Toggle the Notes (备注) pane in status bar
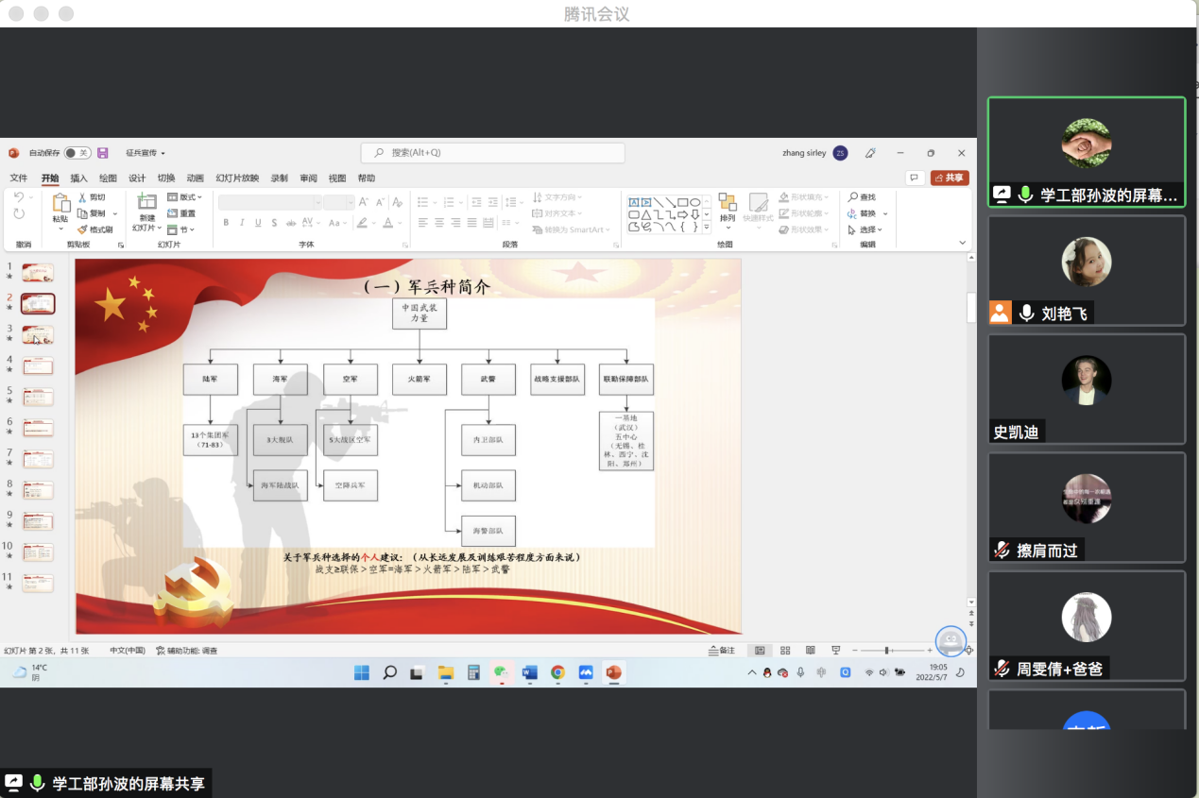Image resolution: width=1199 pixels, height=798 pixels. coord(722,651)
